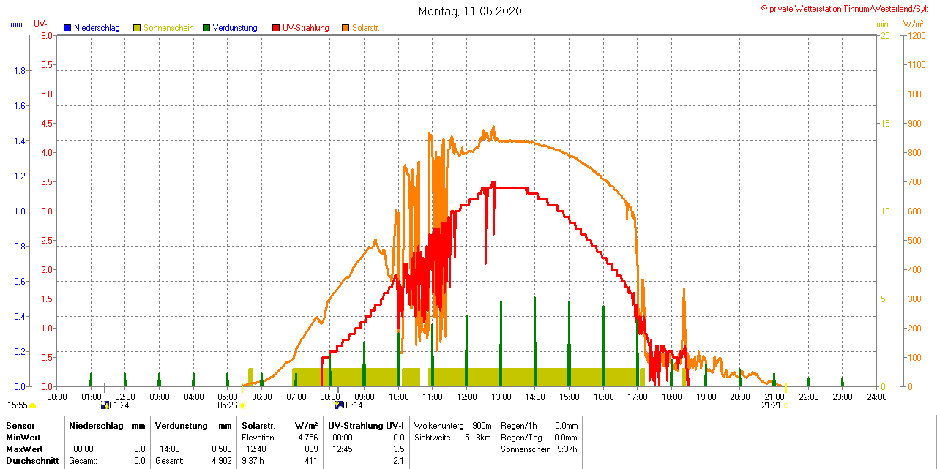
Task: Click the Sonnenschein legend label
Action: click(168, 28)
